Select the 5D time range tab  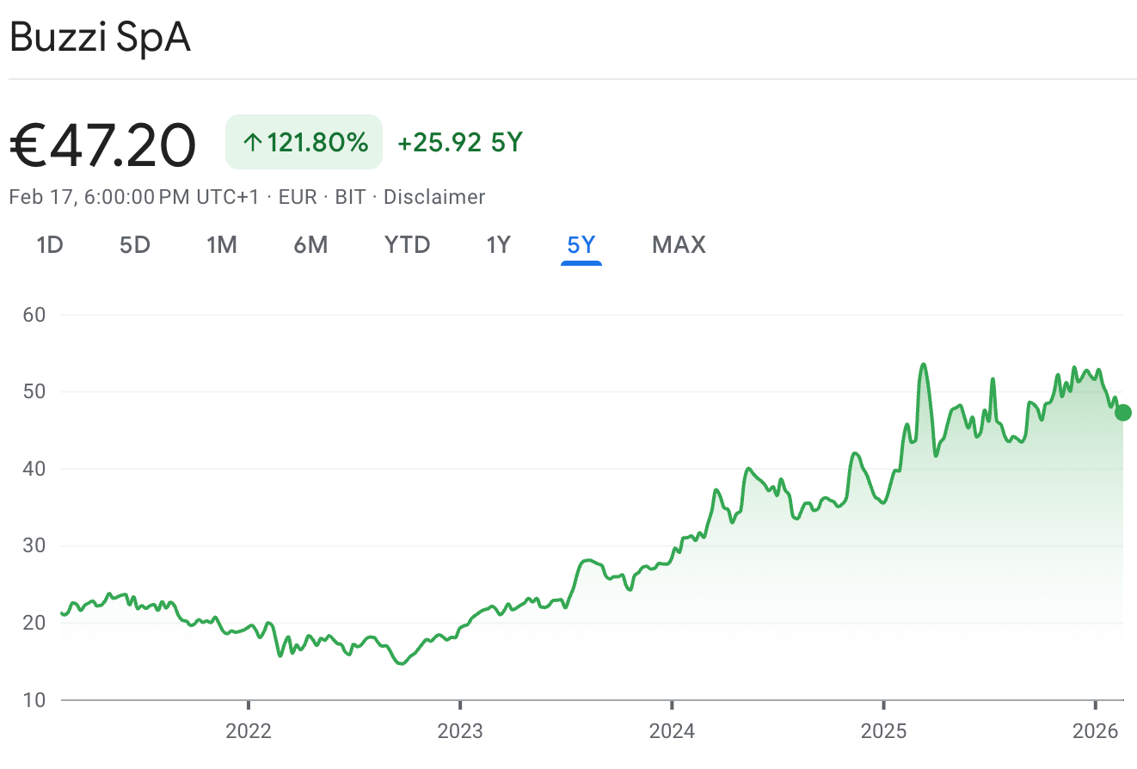(x=134, y=245)
